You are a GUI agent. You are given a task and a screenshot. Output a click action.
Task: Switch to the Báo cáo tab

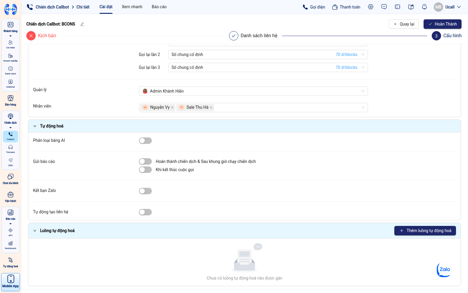click(159, 7)
